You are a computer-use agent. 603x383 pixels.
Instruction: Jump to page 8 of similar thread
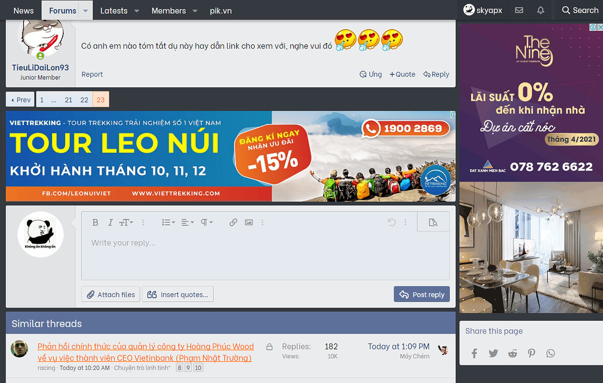[x=180, y=368]
